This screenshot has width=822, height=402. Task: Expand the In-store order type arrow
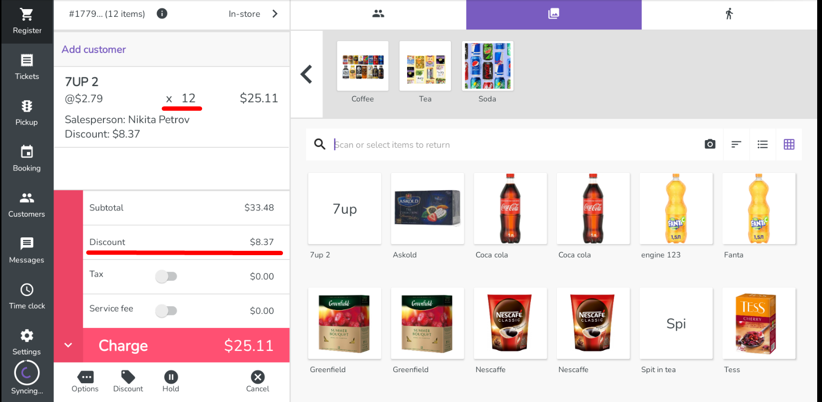(x=275, y=13)
